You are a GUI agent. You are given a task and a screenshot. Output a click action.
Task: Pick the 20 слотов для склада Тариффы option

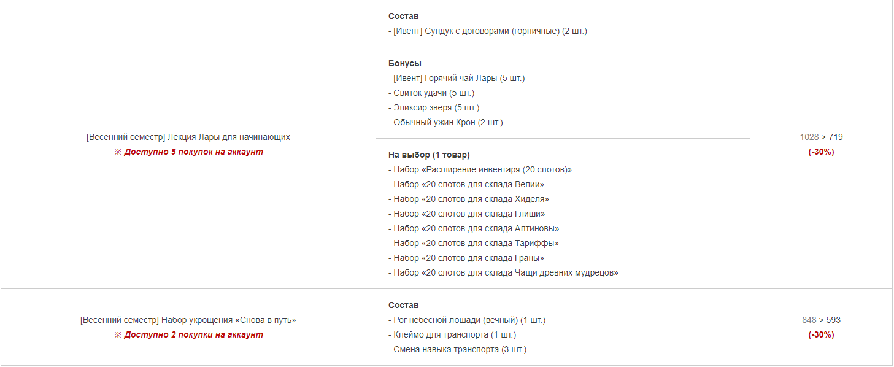click(x=474, y=244)
